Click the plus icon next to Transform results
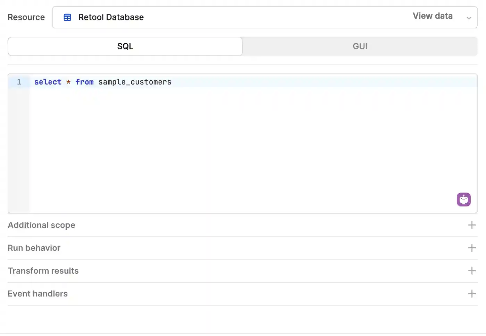This screenshot has height=336, width=486. (x=471, y=271)
